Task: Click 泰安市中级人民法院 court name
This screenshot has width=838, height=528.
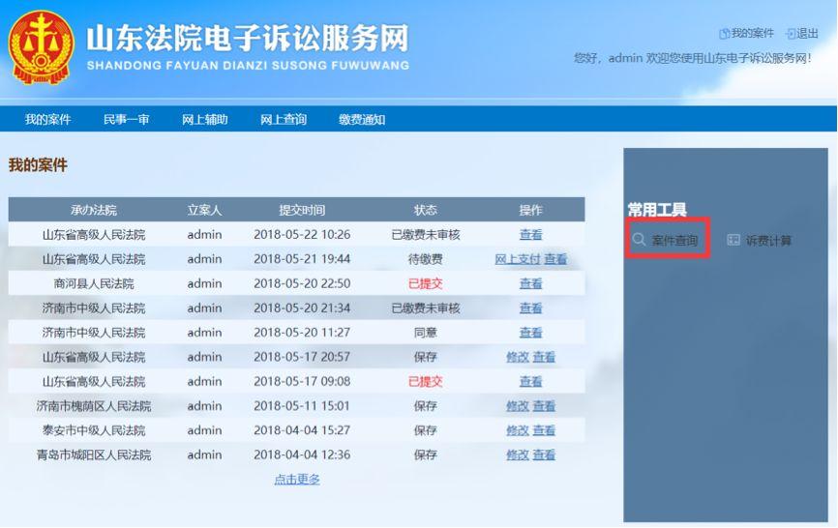Action: tap(94, 430)
